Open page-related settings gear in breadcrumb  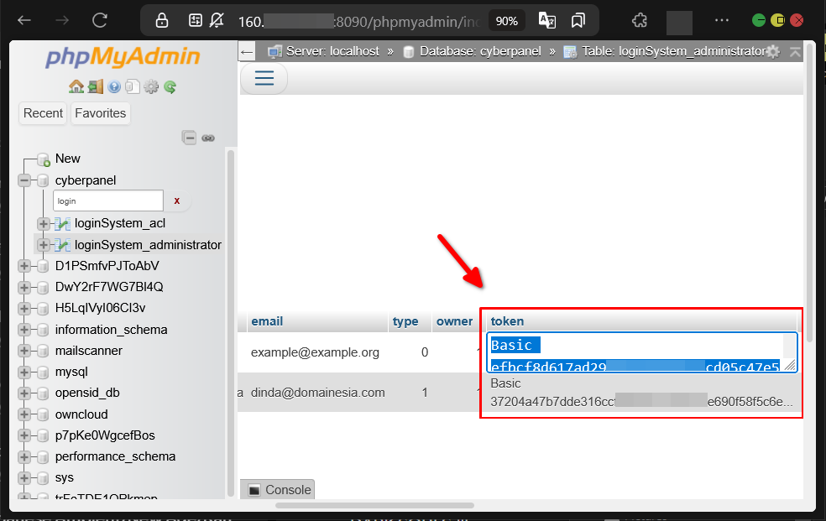773,51
